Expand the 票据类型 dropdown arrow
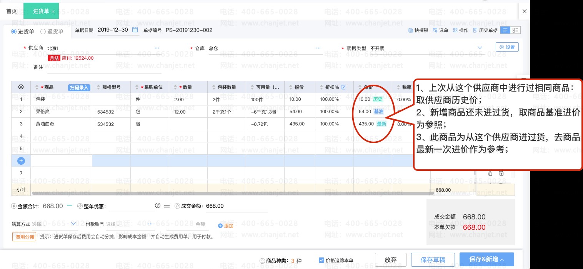Image resolution: width=583 pixels, height=269 pixels. pyautogui.click(x=480, y=48)
